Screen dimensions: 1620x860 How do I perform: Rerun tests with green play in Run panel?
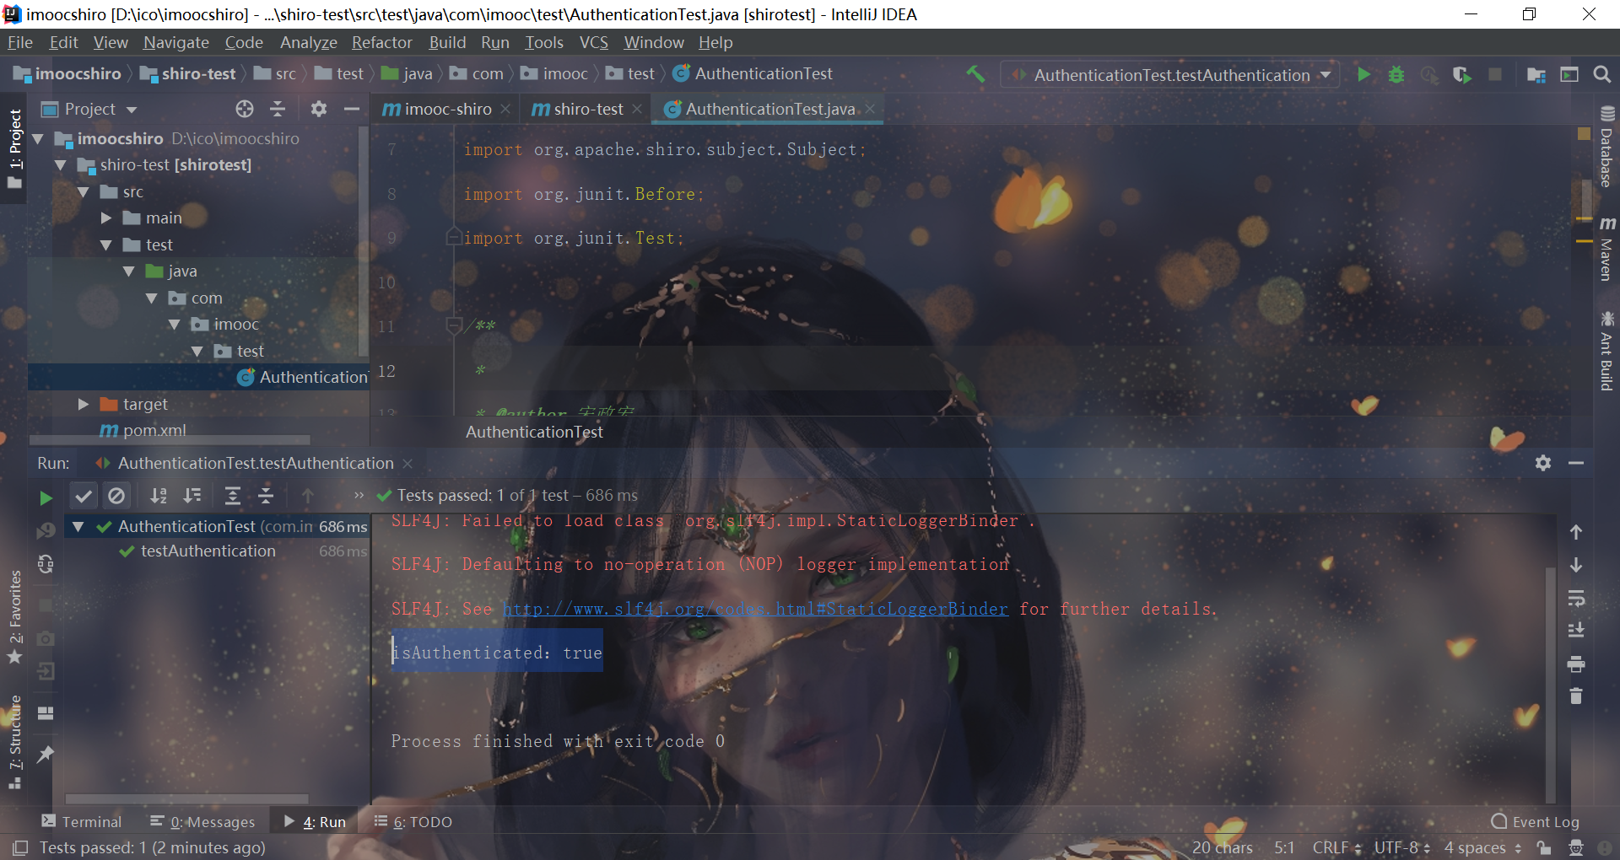coord(46,498)
